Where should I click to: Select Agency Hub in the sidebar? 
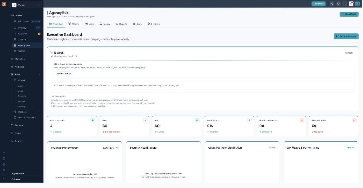click(x=27, y=45)
